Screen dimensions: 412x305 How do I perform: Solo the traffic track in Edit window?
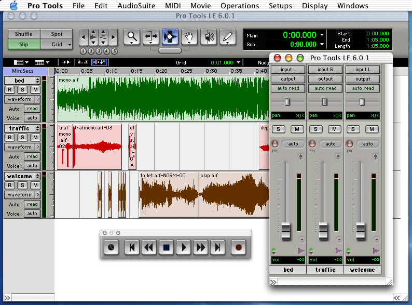pyautogui.click(x=22, y=137)
